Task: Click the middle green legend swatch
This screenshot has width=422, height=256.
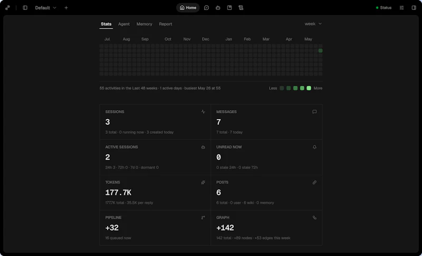Action: click(295, 88)
